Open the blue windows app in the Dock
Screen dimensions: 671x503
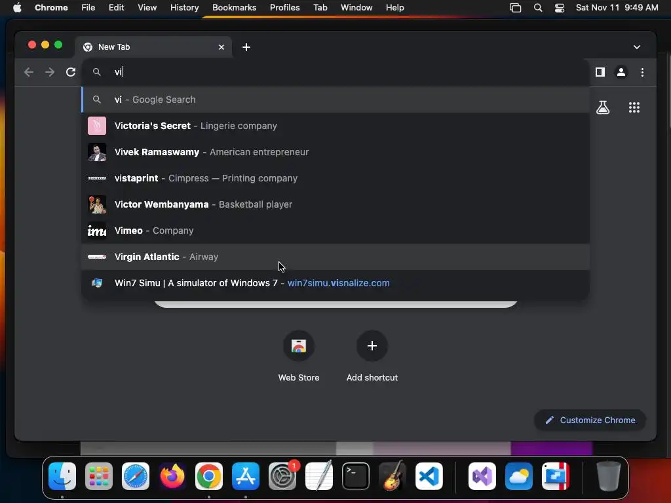[556, 476]
